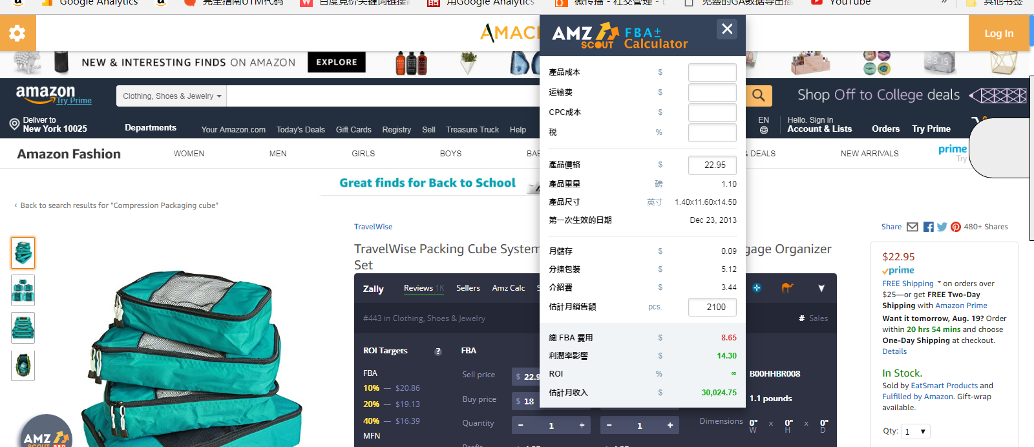1034x447 pixels.
Task: Open the EatSmart Products seller link
Action: tap(944, 386)
